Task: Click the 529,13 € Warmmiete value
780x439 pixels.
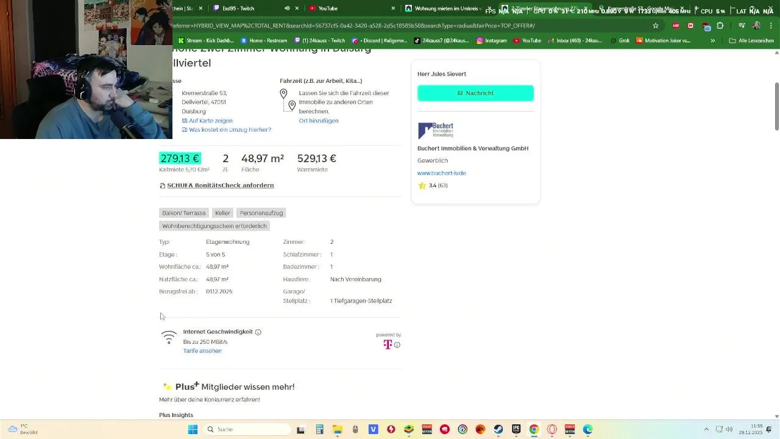Action: 317,159
